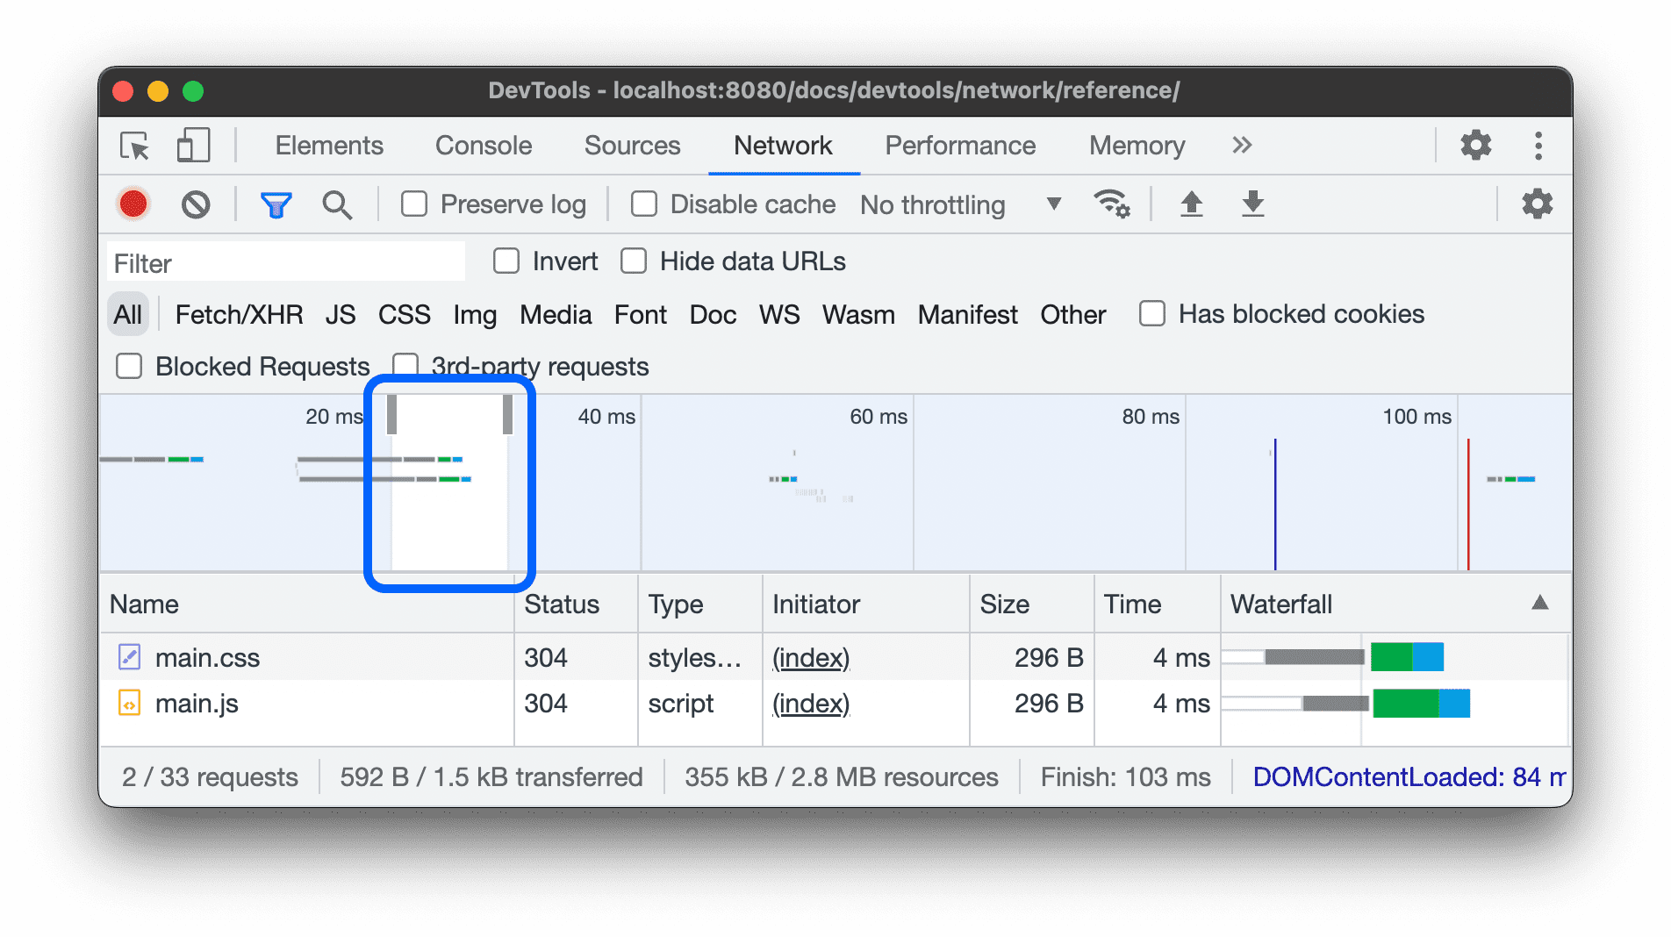This screenshot has height=937, width=1671.
Task: Click the import HAR upload arrow
Action: (1191, 204)
